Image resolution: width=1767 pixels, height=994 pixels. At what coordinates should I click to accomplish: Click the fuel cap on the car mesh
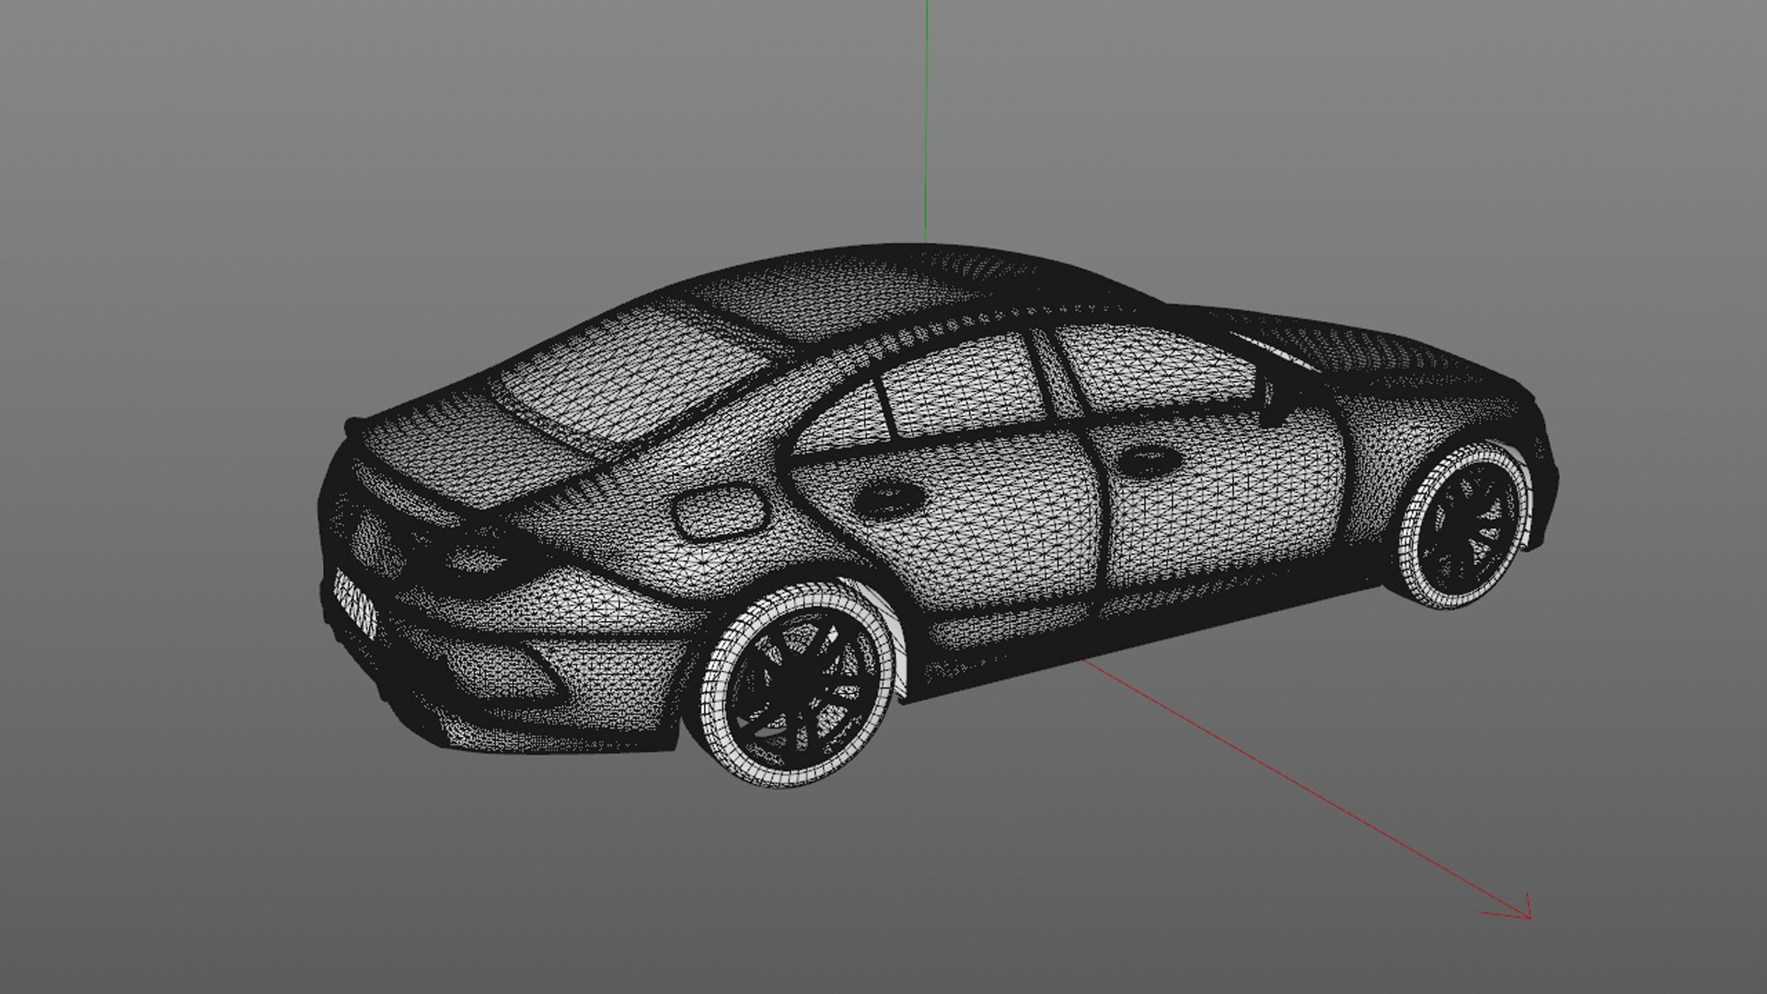tap(720, 512)
